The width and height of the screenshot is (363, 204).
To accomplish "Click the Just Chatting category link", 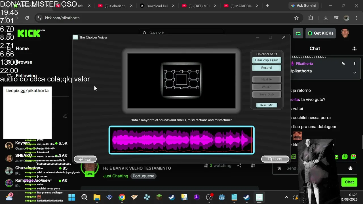I will tap(116, 176).
